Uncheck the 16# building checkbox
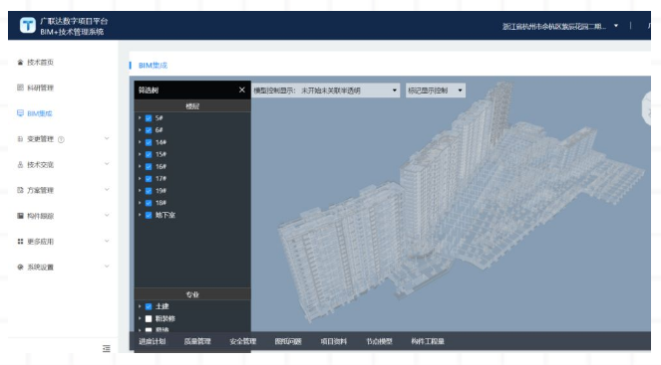Viewport: 661px width, 365px height. click(x=149, y=166)
